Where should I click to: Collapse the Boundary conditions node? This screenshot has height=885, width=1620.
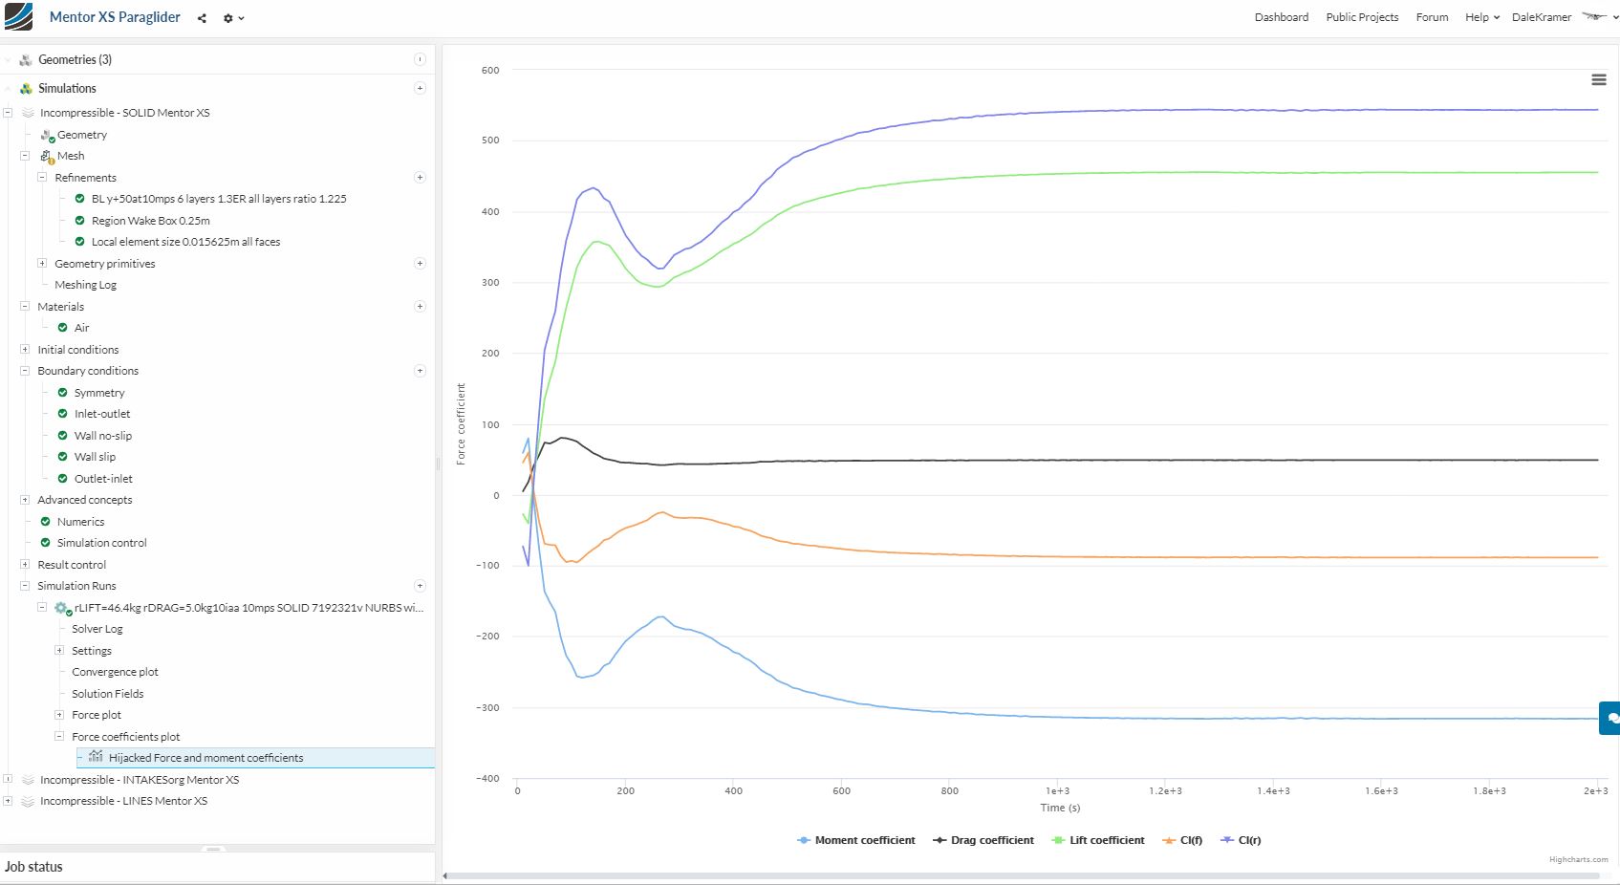coord(25,371)
